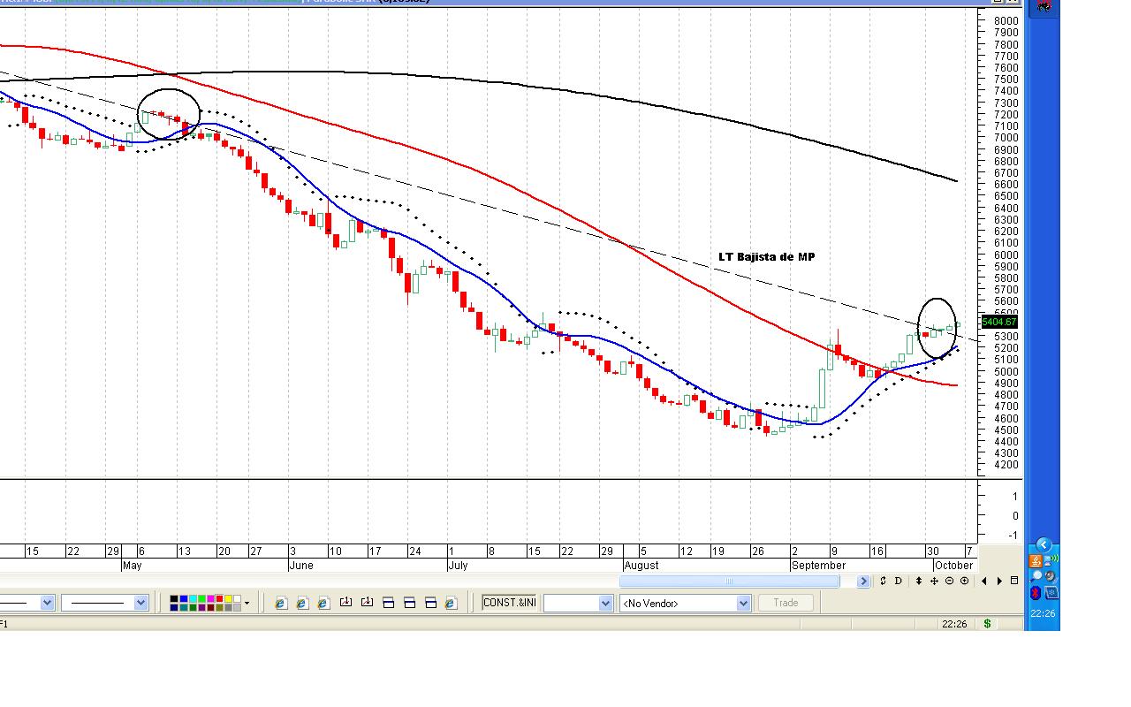Click the application icon atop the taskbar
This screenshot has height=707, width=1131.
[x=1044, y=7]
